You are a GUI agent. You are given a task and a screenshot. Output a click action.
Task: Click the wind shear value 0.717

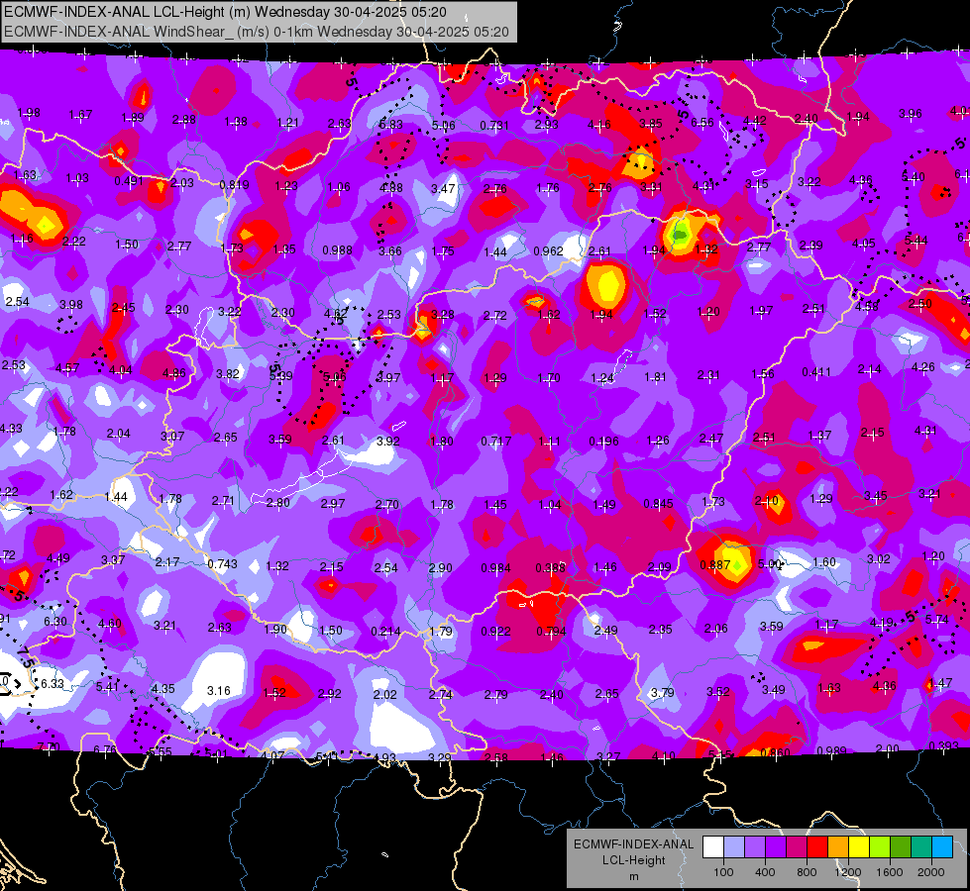496,441
